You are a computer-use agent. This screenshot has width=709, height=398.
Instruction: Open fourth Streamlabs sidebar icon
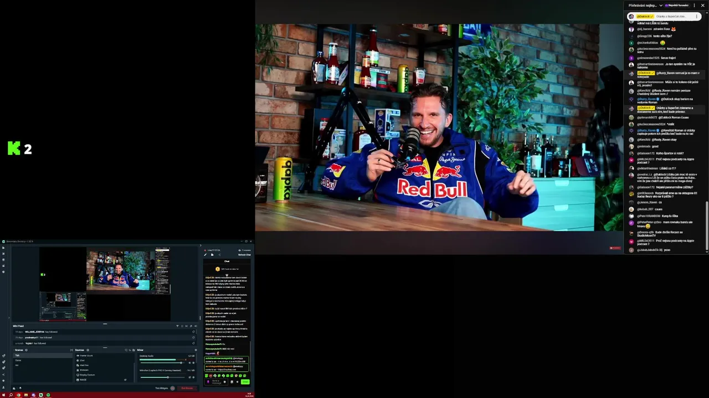coord(3,266)
